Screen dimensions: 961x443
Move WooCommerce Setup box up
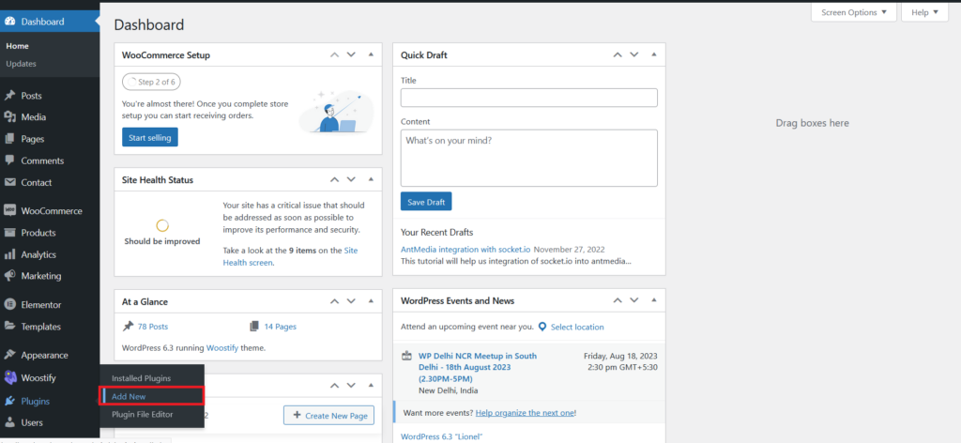(x=334, y=54)
